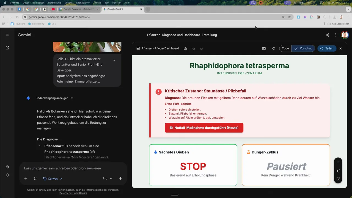352x198 pixels.
Task: Click the Dünger-Zyklus Pausiert card
Action: (286, 165)
